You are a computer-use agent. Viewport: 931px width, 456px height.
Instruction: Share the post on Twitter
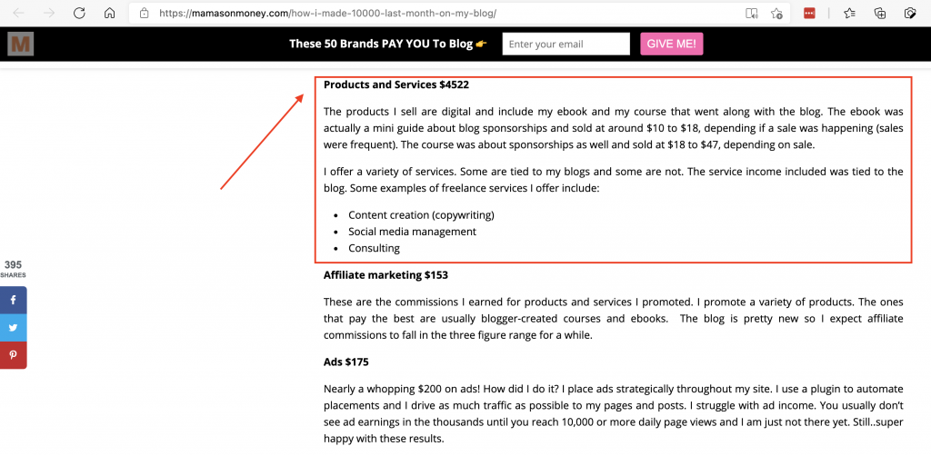13,327
